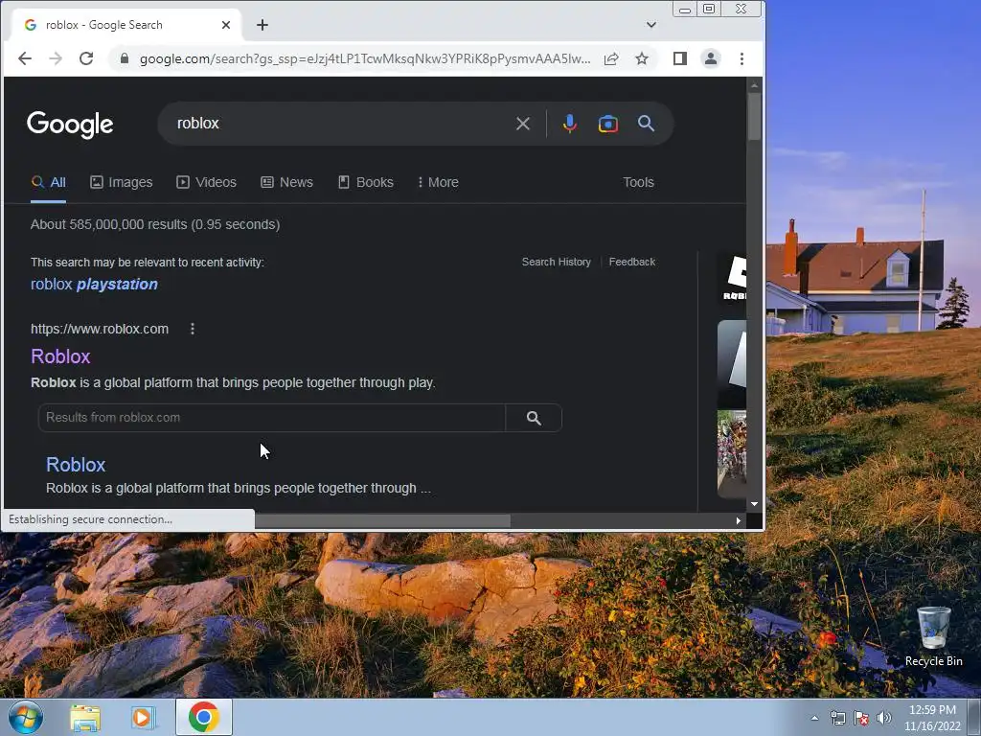Open the crowd photo thumbnail
The image size is (981, 736).
(732, 453)
